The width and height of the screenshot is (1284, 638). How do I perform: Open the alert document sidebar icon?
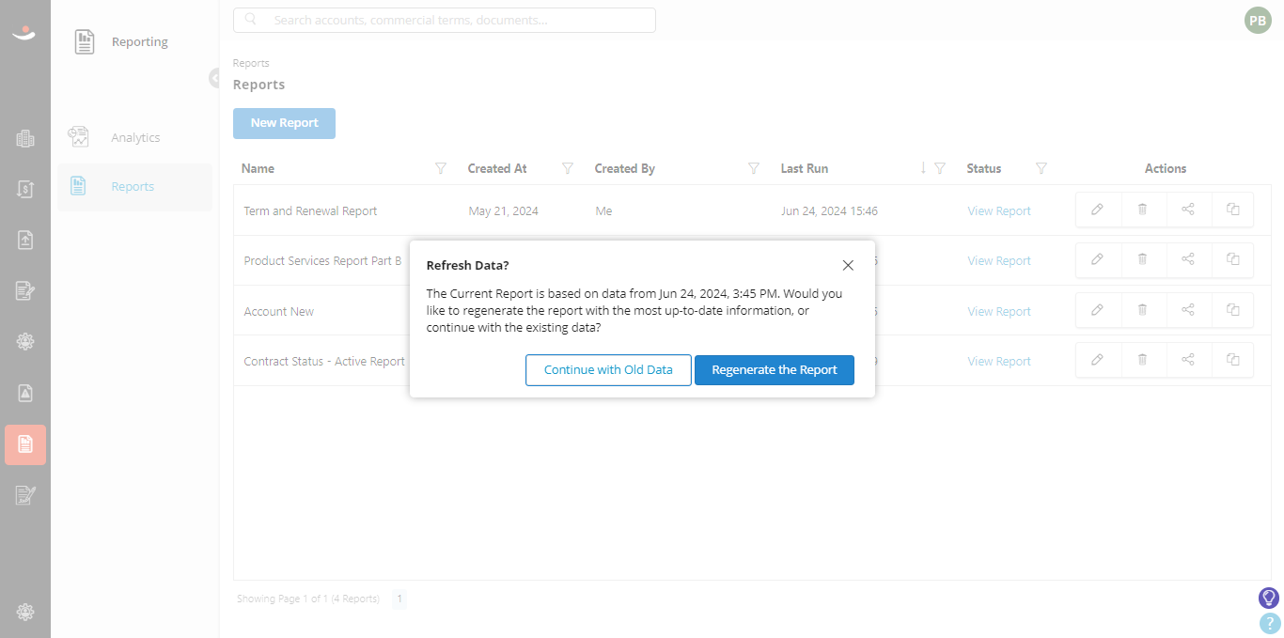[25, 393]
